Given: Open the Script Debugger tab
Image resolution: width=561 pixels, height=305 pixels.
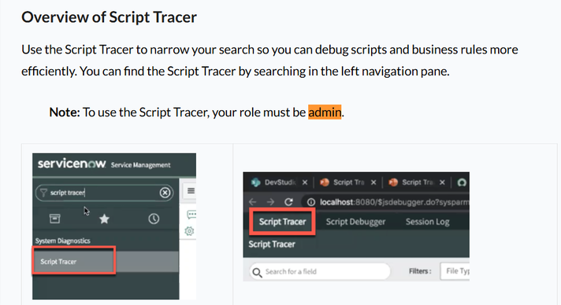Looking at the screenshot, I should (x=355, y=222).
